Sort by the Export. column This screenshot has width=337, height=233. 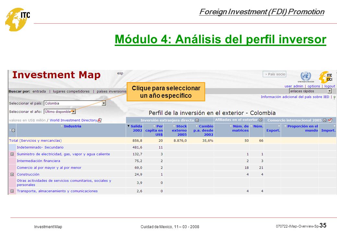pyautogui.click(x=273, y=130)
